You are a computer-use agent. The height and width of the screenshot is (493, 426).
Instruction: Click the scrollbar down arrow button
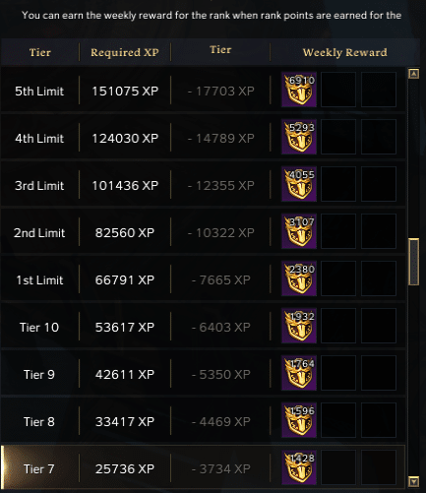(x=413, y=481)
